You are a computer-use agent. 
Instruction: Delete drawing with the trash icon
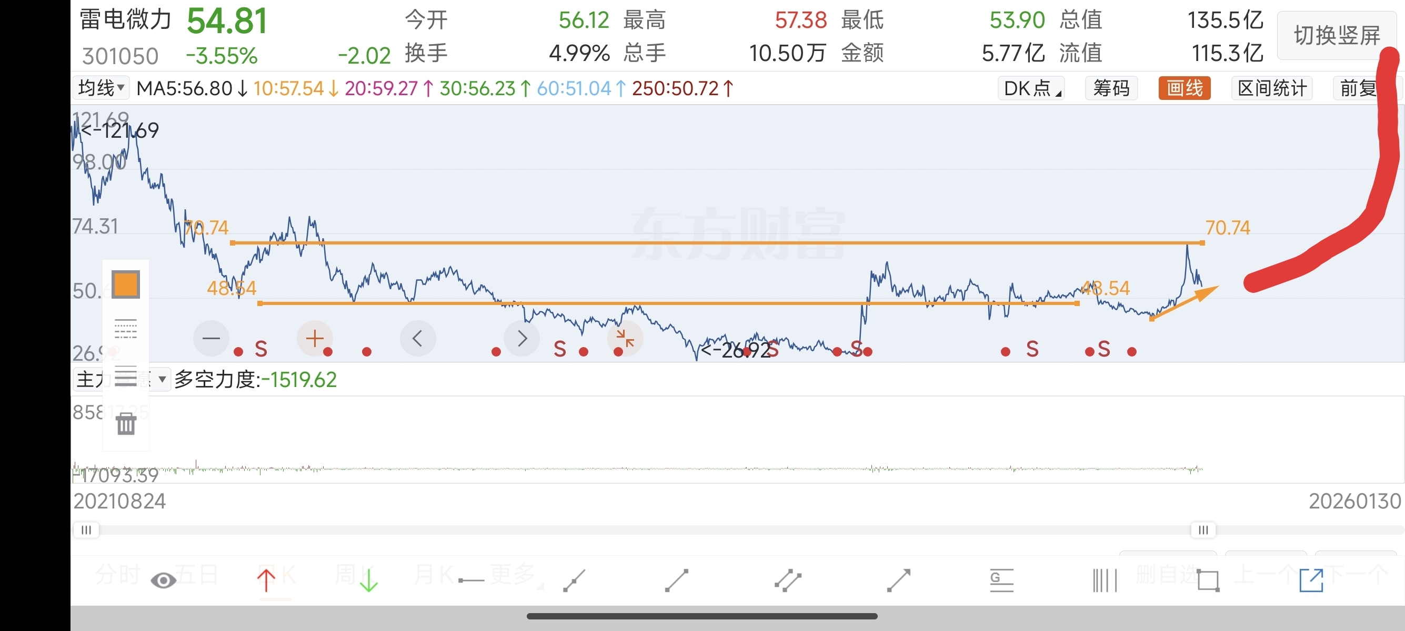click(x=126, y=423)
